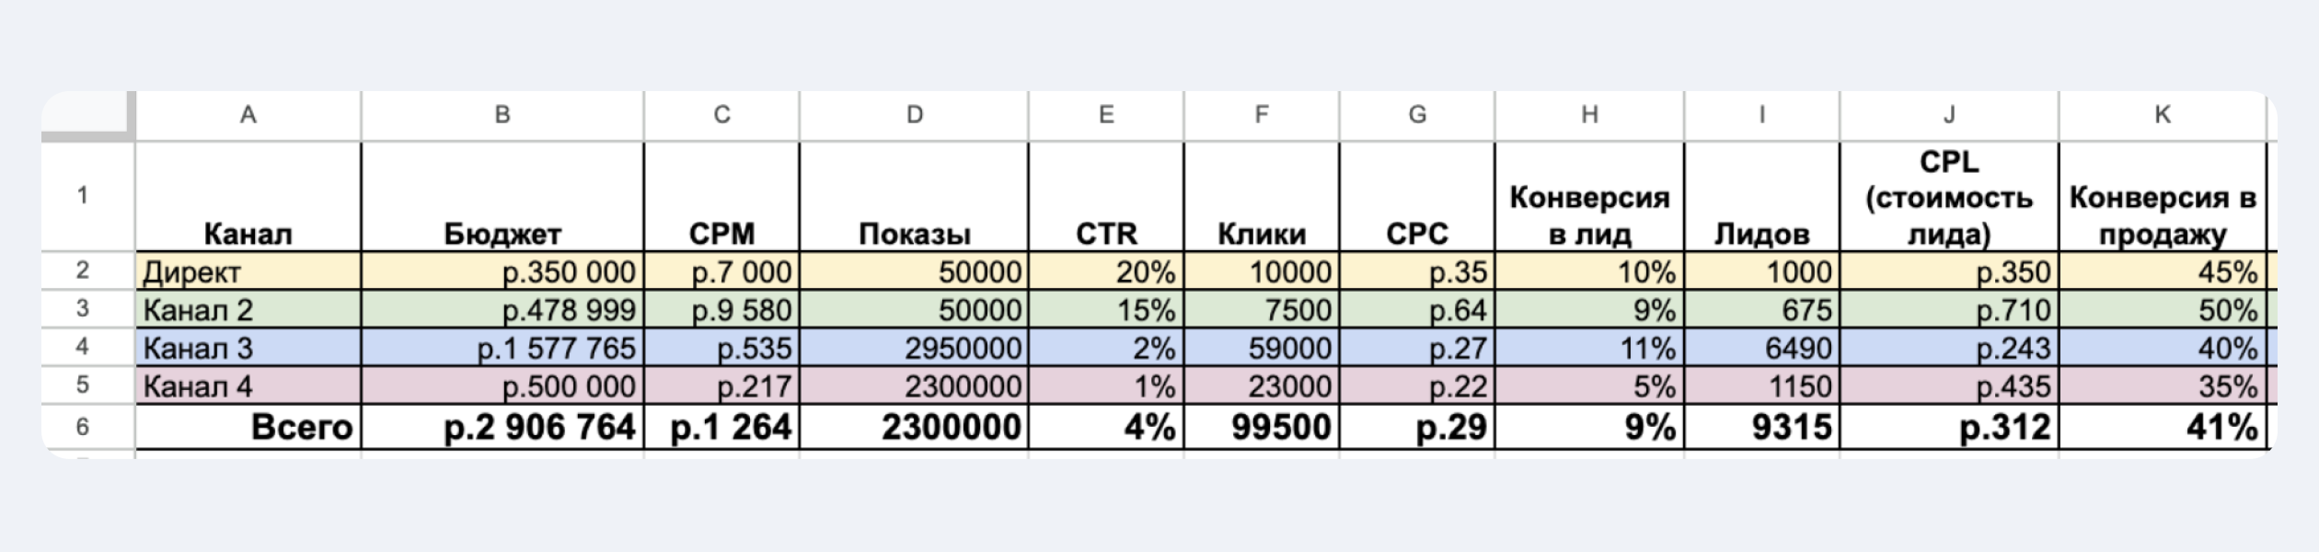The image size is (2319, 552).
Task: Click the Канал 4 CPM cell р.217
Action: click(x=721, y=385)
